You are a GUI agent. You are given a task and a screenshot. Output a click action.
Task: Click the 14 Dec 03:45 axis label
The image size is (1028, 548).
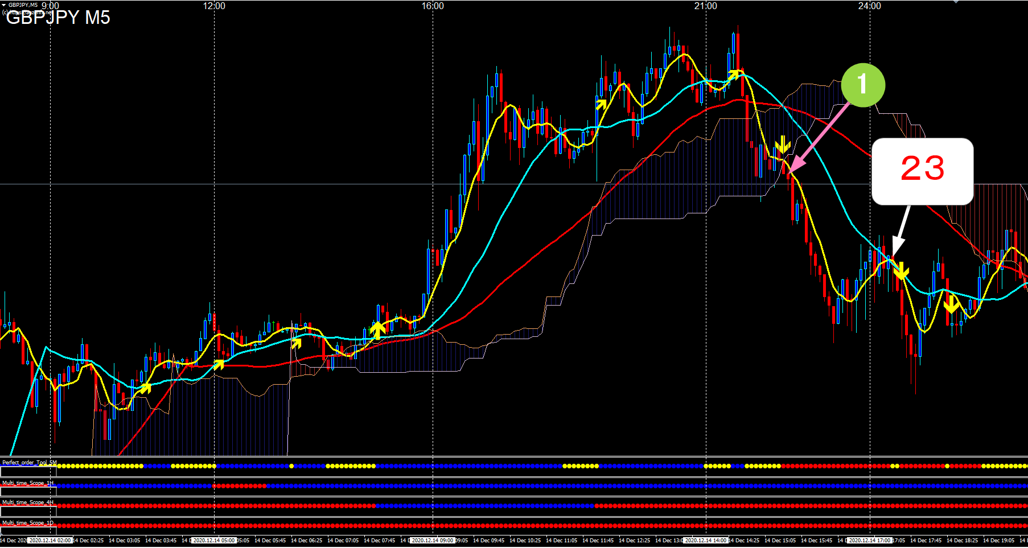[x=161, y=541]
